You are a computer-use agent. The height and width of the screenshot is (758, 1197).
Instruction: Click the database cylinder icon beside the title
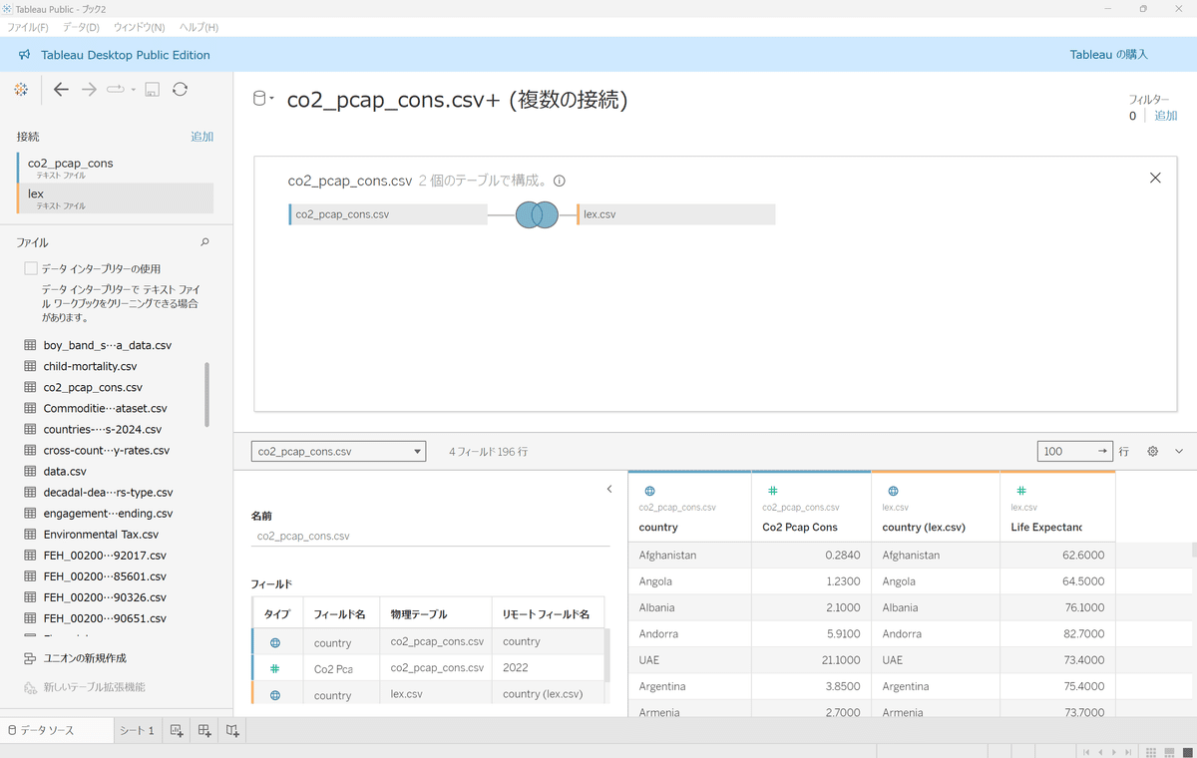click(x=259, y=99)
